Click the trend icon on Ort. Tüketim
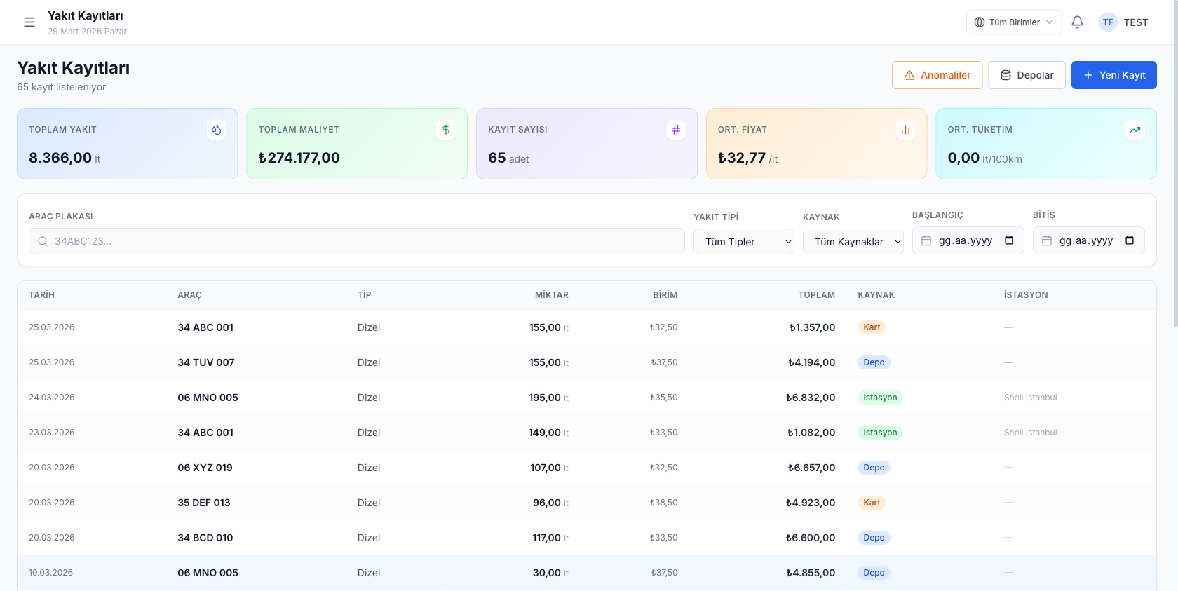Viewport: 1178px width, 591px height. [x=1135, y=130]
